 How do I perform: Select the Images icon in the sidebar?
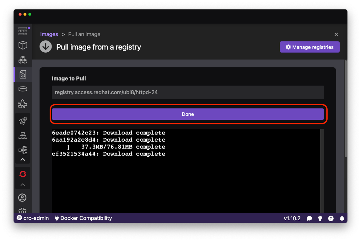[x=23, y=75]
